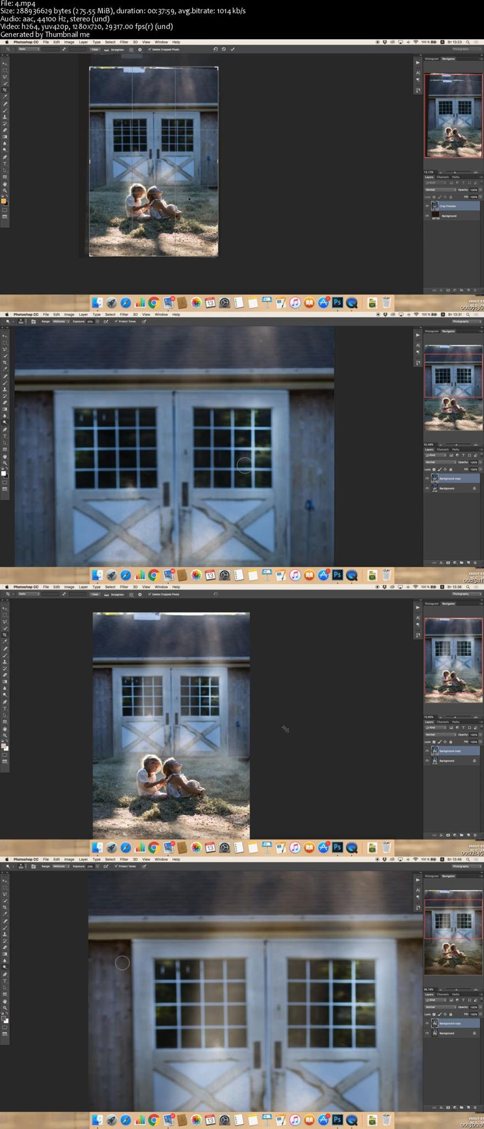This screenshot has width=484, height=1129.
Task: Hide Background layer eye in the 13:31 frame
Action: (427, 488)
